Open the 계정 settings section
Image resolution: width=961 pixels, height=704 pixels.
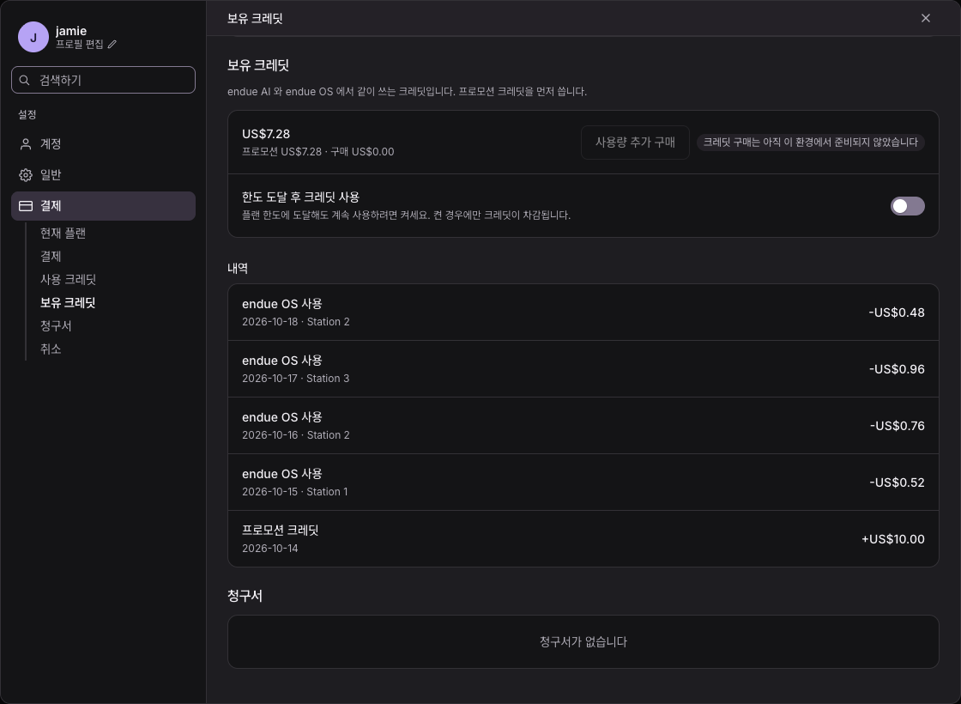point(103,144)
